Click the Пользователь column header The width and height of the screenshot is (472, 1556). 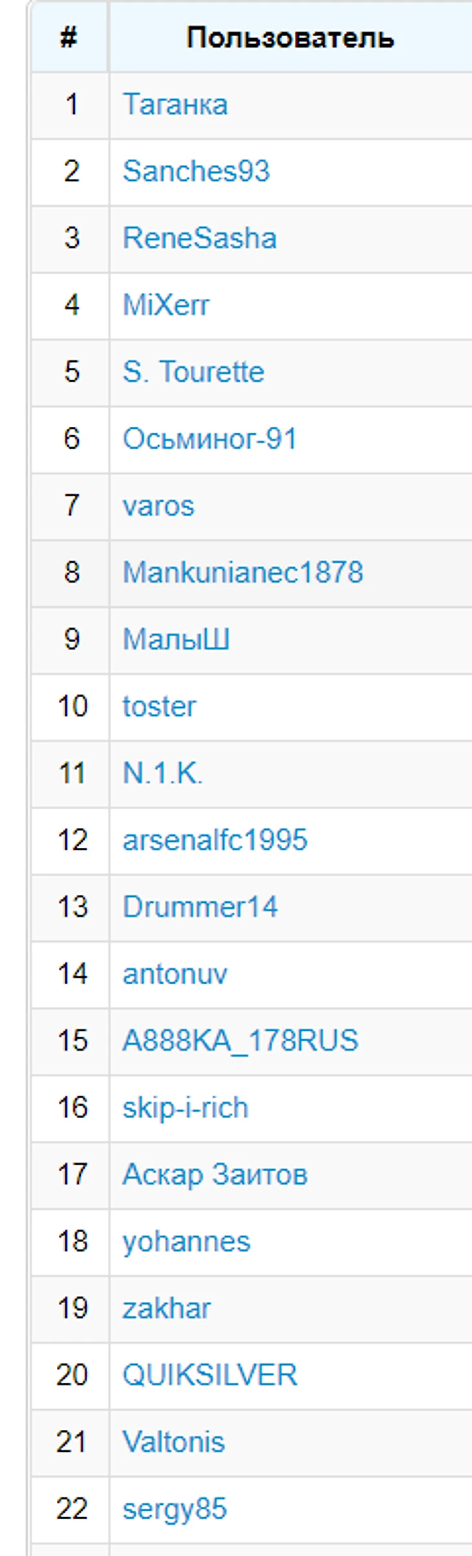pyautogui.click(x=290, y=38)
